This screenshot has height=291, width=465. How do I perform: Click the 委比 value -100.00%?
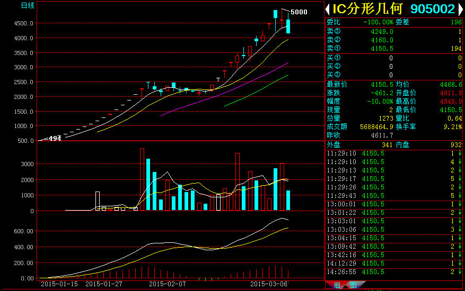pos(378,22)
